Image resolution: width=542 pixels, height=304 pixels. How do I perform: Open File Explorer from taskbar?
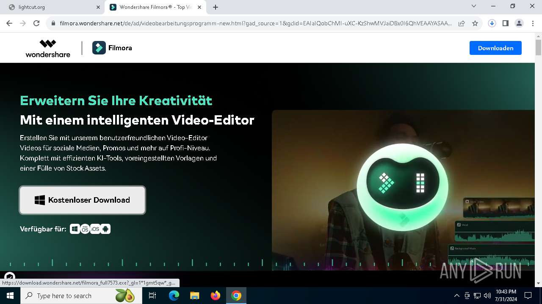[194, 296]
